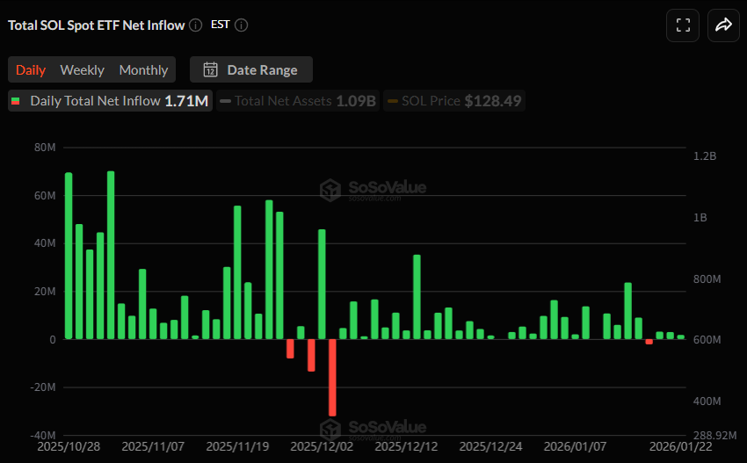Open the Date Range picker

[x=261, y=70]
